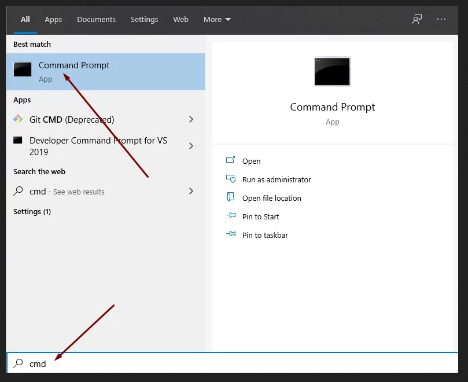Switch to the Web tab
This screenshot has height=382, width=468.
(x=180, y=20)
